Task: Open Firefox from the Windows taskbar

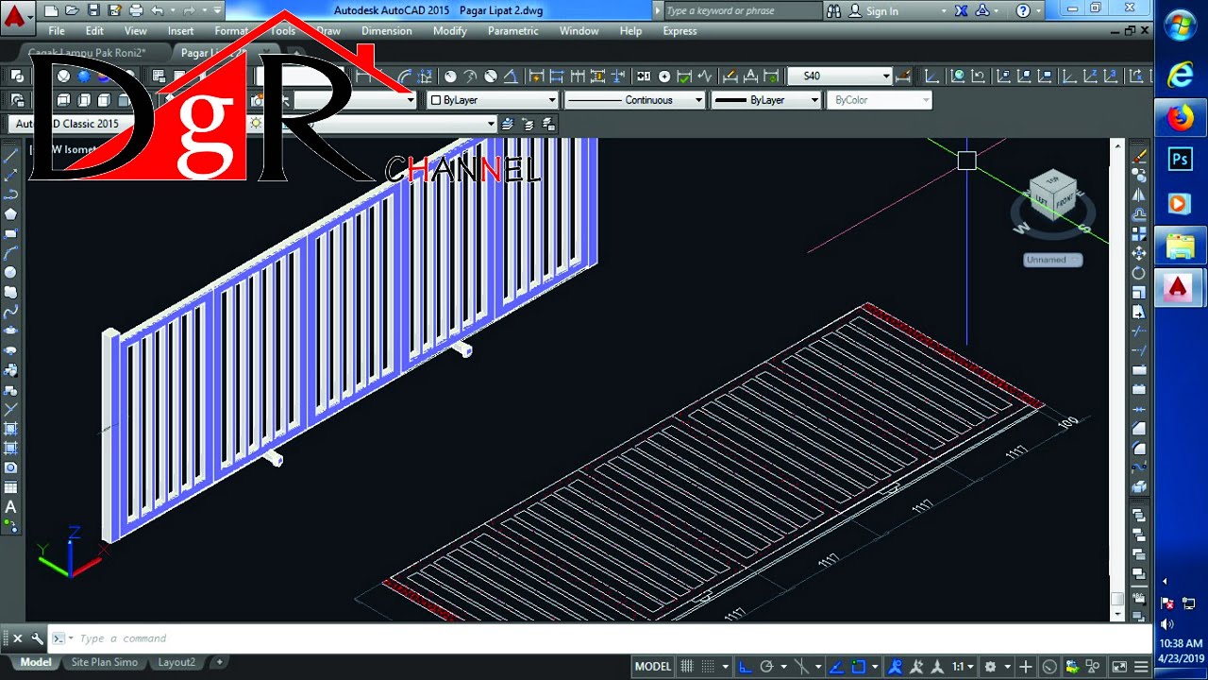Action: pyautogui.click(x=1180, y=118)
